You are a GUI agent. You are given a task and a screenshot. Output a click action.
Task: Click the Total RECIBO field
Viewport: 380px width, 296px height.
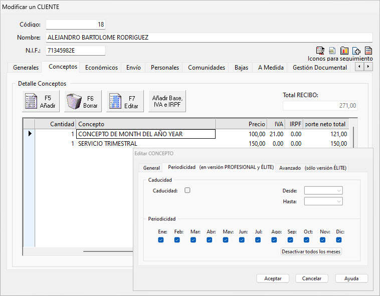coord(320,106)
